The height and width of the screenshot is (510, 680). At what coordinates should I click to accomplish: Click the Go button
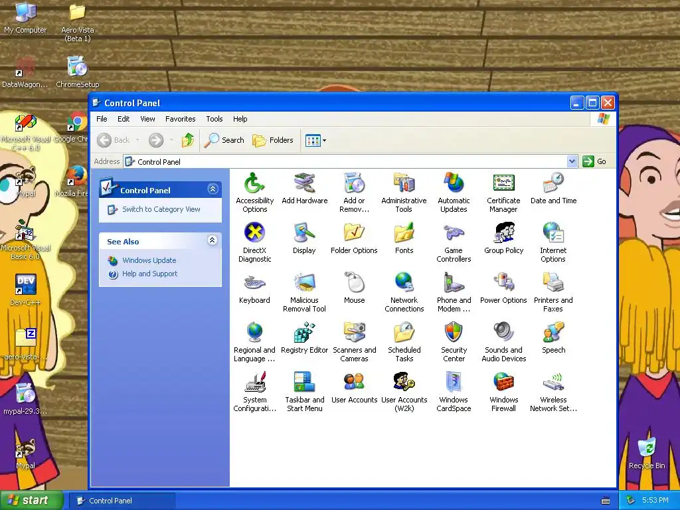[x=594, y=162]
